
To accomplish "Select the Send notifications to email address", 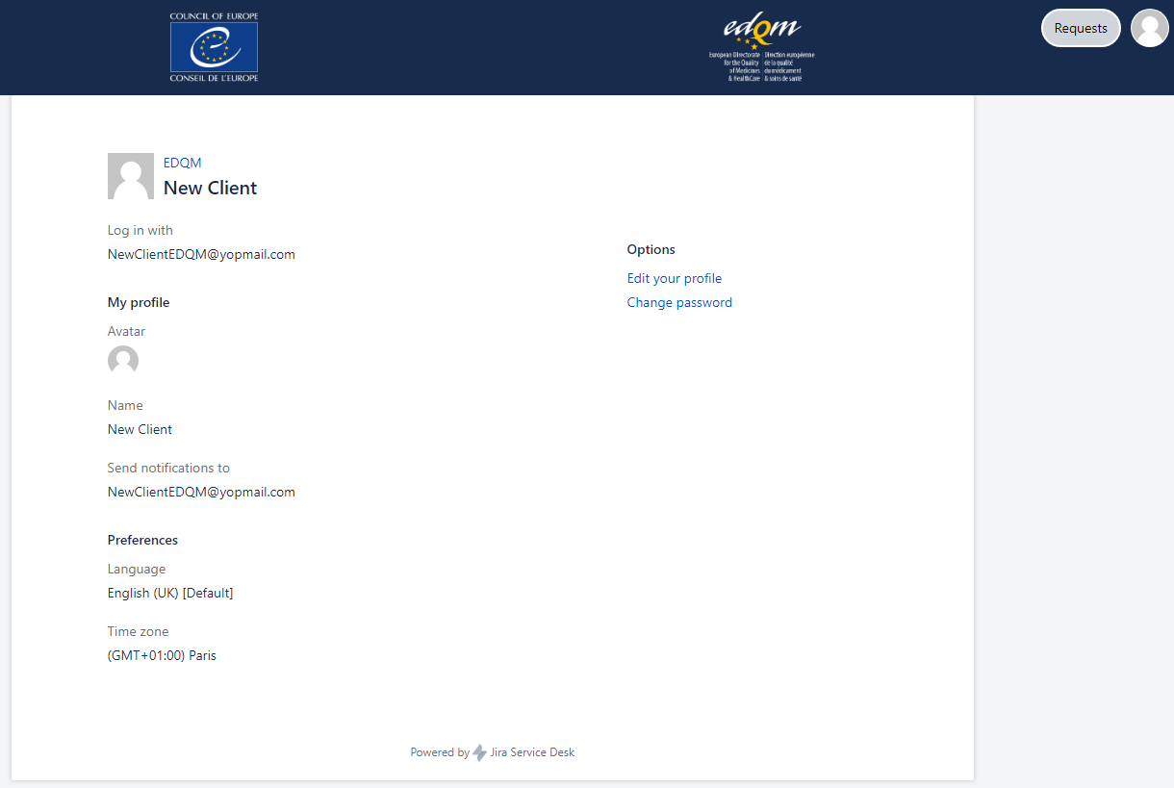I will coord(201,492).
